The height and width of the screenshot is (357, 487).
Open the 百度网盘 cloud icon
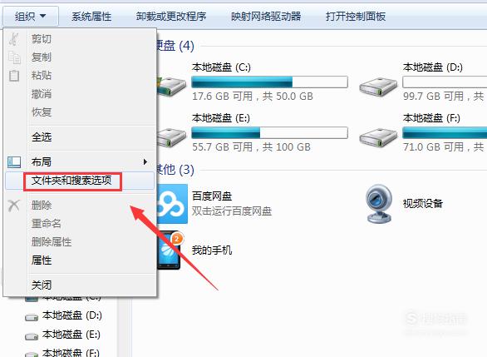[172, 204]
